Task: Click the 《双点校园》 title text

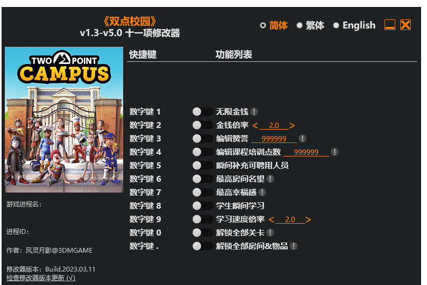Action: pyautogui.click(x=130, y=21)
